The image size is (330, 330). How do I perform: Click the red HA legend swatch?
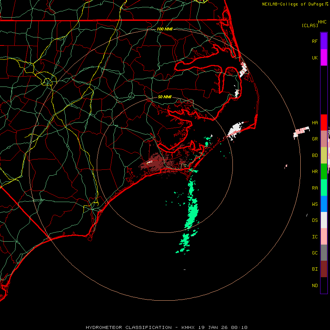324,122
